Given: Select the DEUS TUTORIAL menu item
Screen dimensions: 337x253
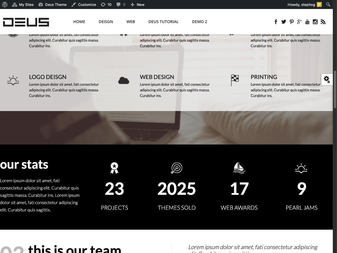Looking at the screenshot, I should pos(163,22).
